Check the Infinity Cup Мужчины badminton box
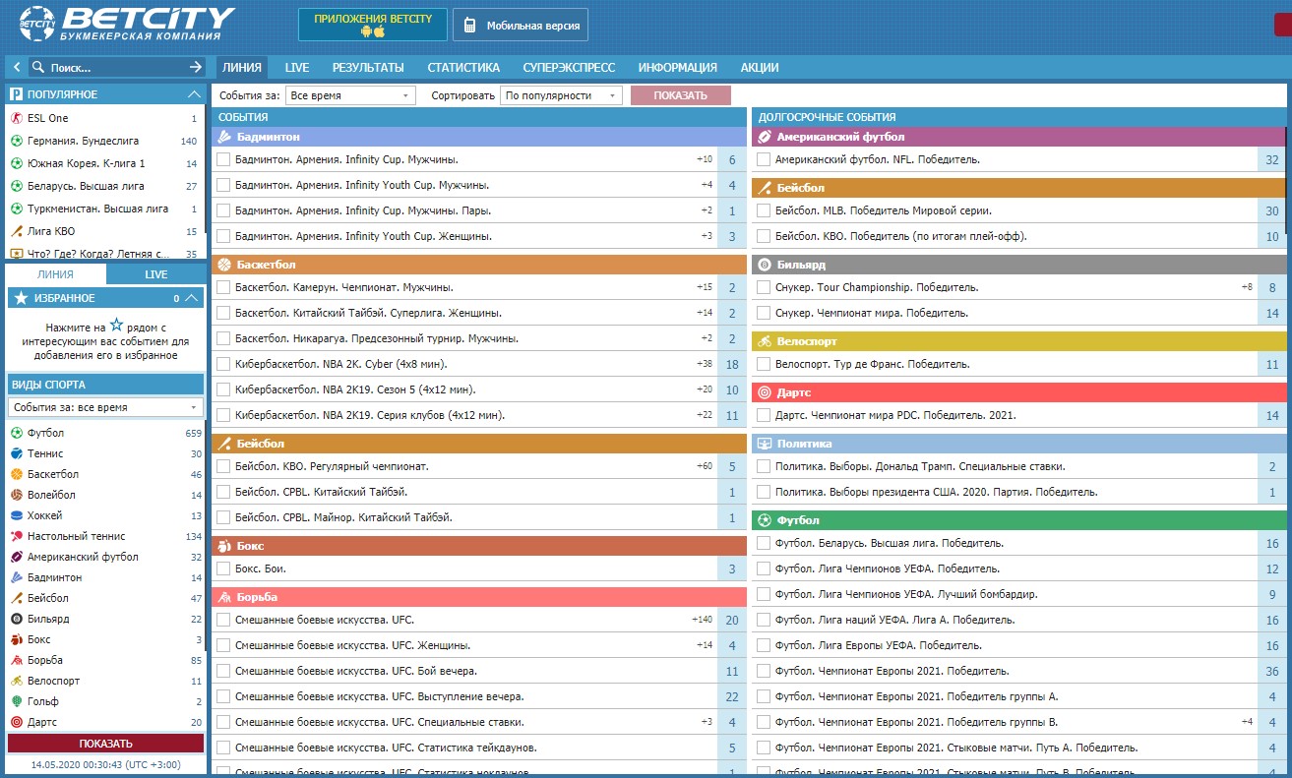The image size is (1292, 778). point(223,159)
